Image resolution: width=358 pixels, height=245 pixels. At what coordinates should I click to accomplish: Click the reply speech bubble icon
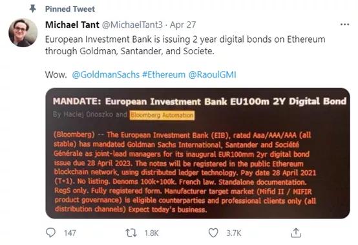(x=50, y=233)
